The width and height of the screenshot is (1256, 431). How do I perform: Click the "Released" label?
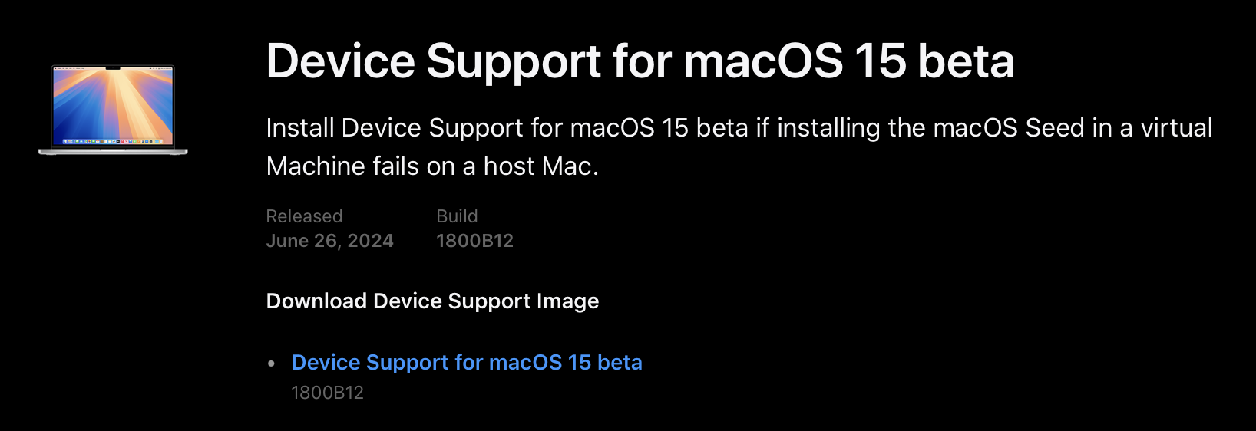[304, 216]
